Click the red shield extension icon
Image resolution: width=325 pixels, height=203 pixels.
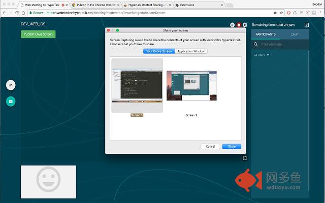[x=288, y=13]
